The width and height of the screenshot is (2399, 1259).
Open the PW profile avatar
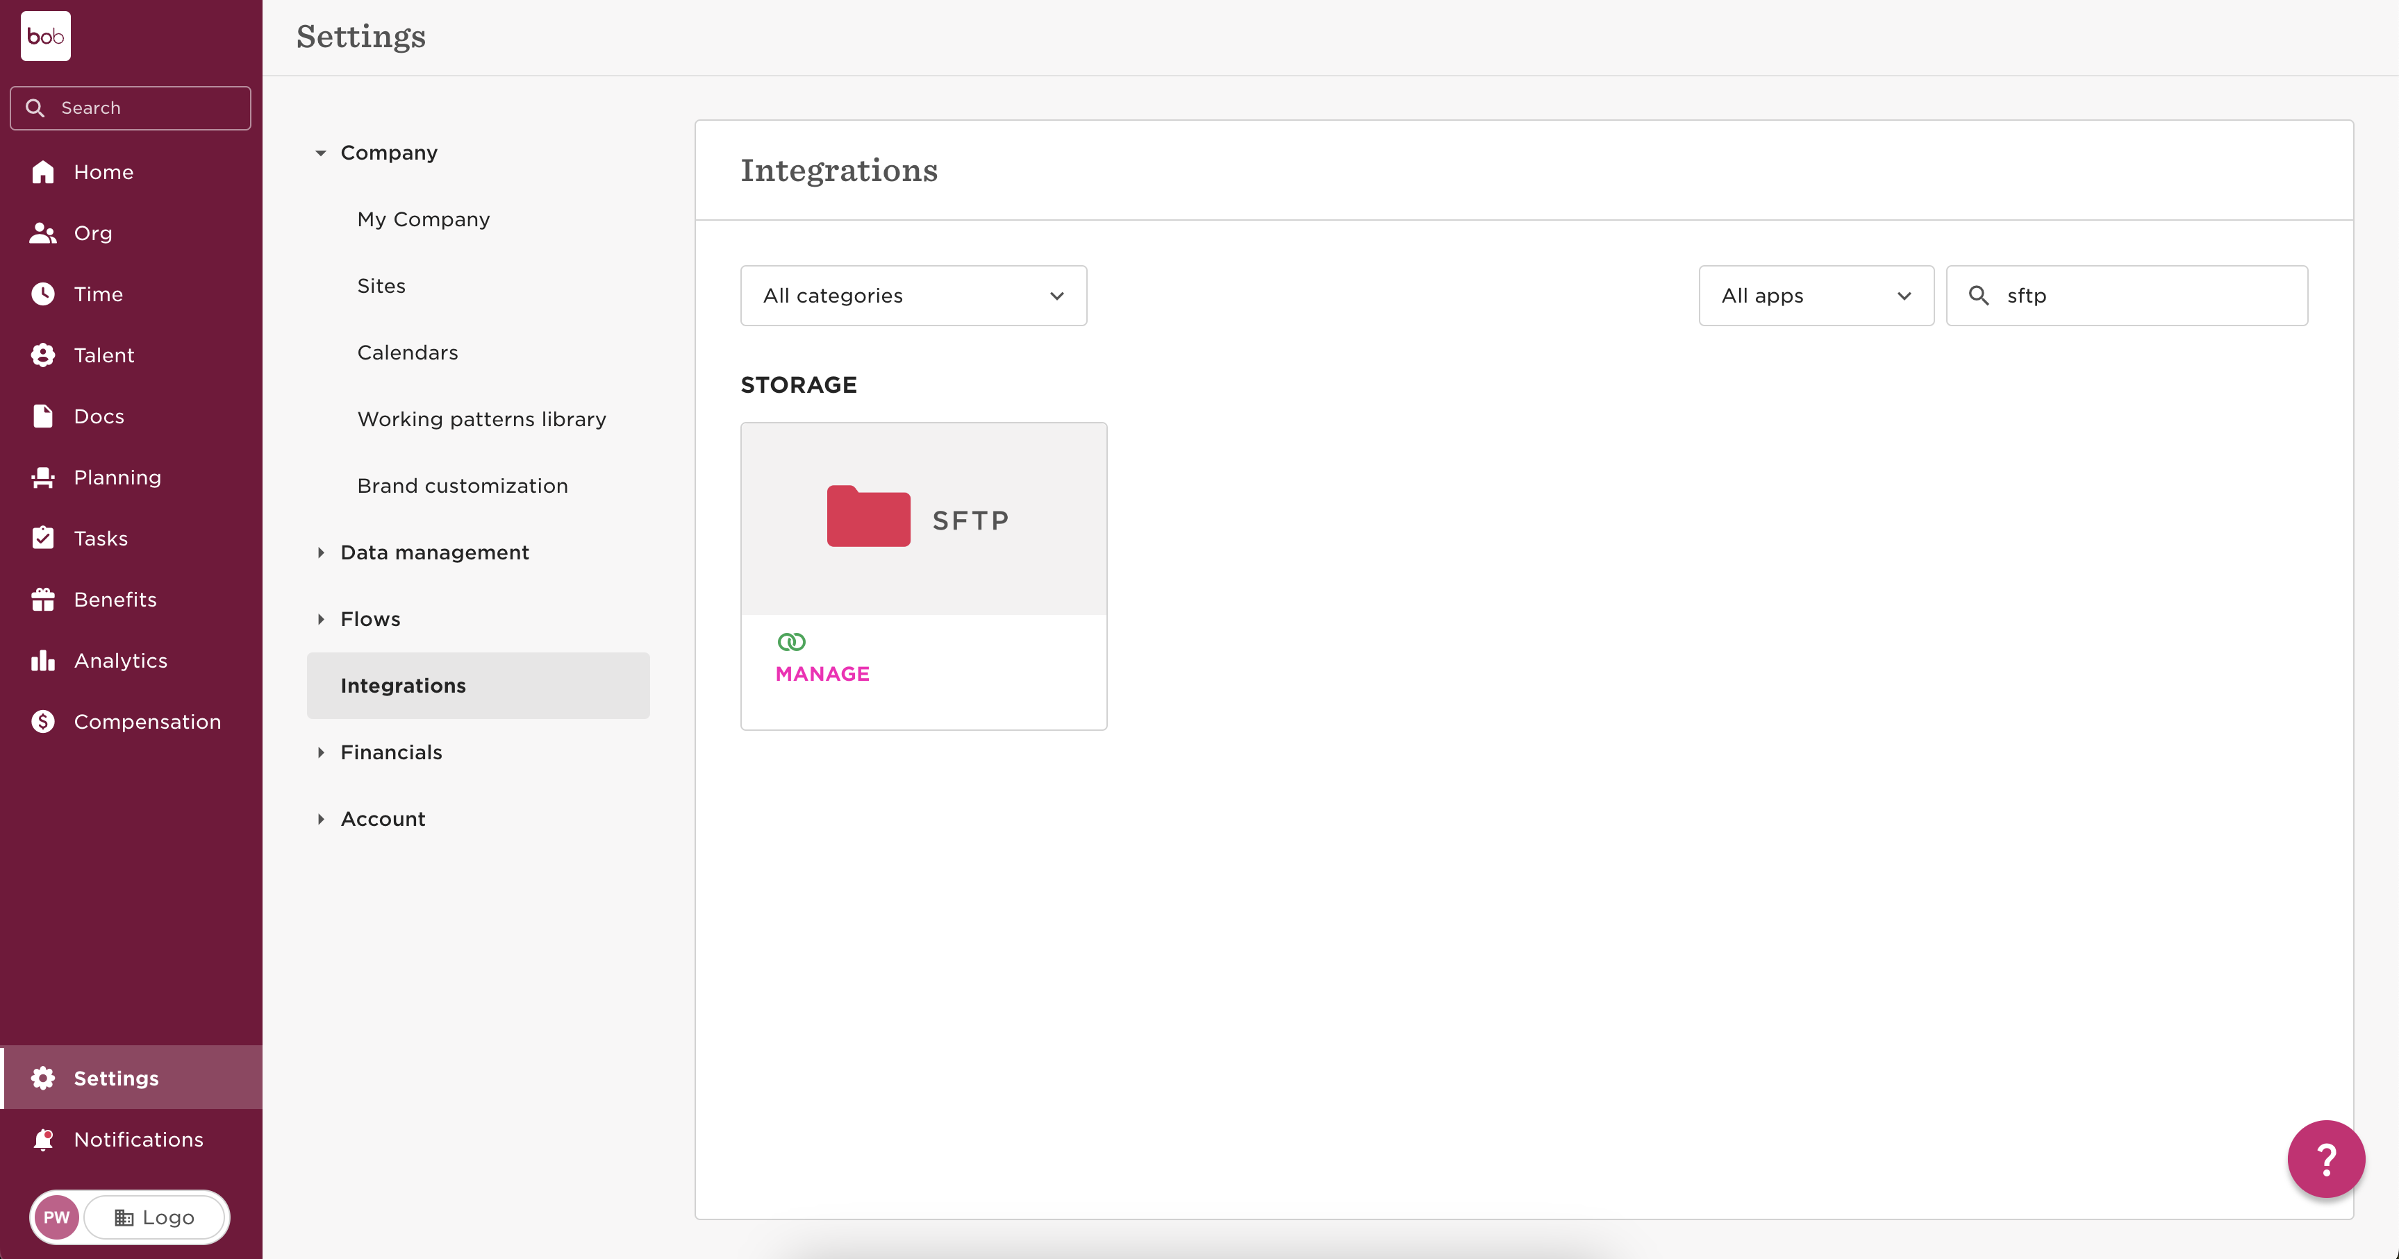pos(57,1217)
